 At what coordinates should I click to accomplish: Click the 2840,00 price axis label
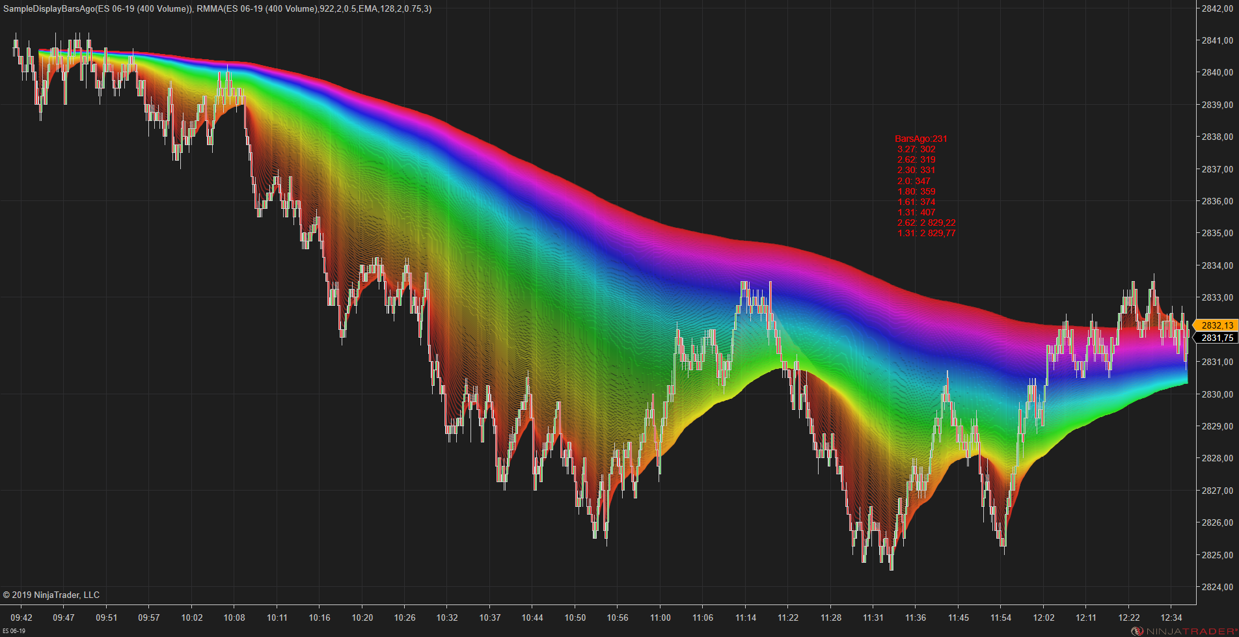[1217, 72]
